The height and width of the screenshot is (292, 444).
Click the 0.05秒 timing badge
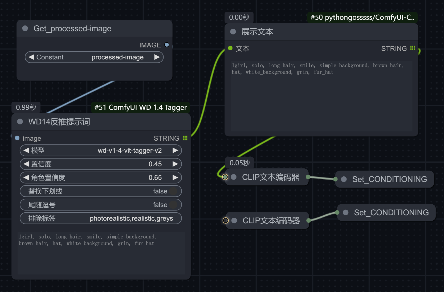240,163
